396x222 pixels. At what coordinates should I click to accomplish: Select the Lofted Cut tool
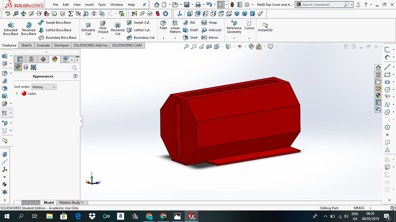(x=138, y=30)
